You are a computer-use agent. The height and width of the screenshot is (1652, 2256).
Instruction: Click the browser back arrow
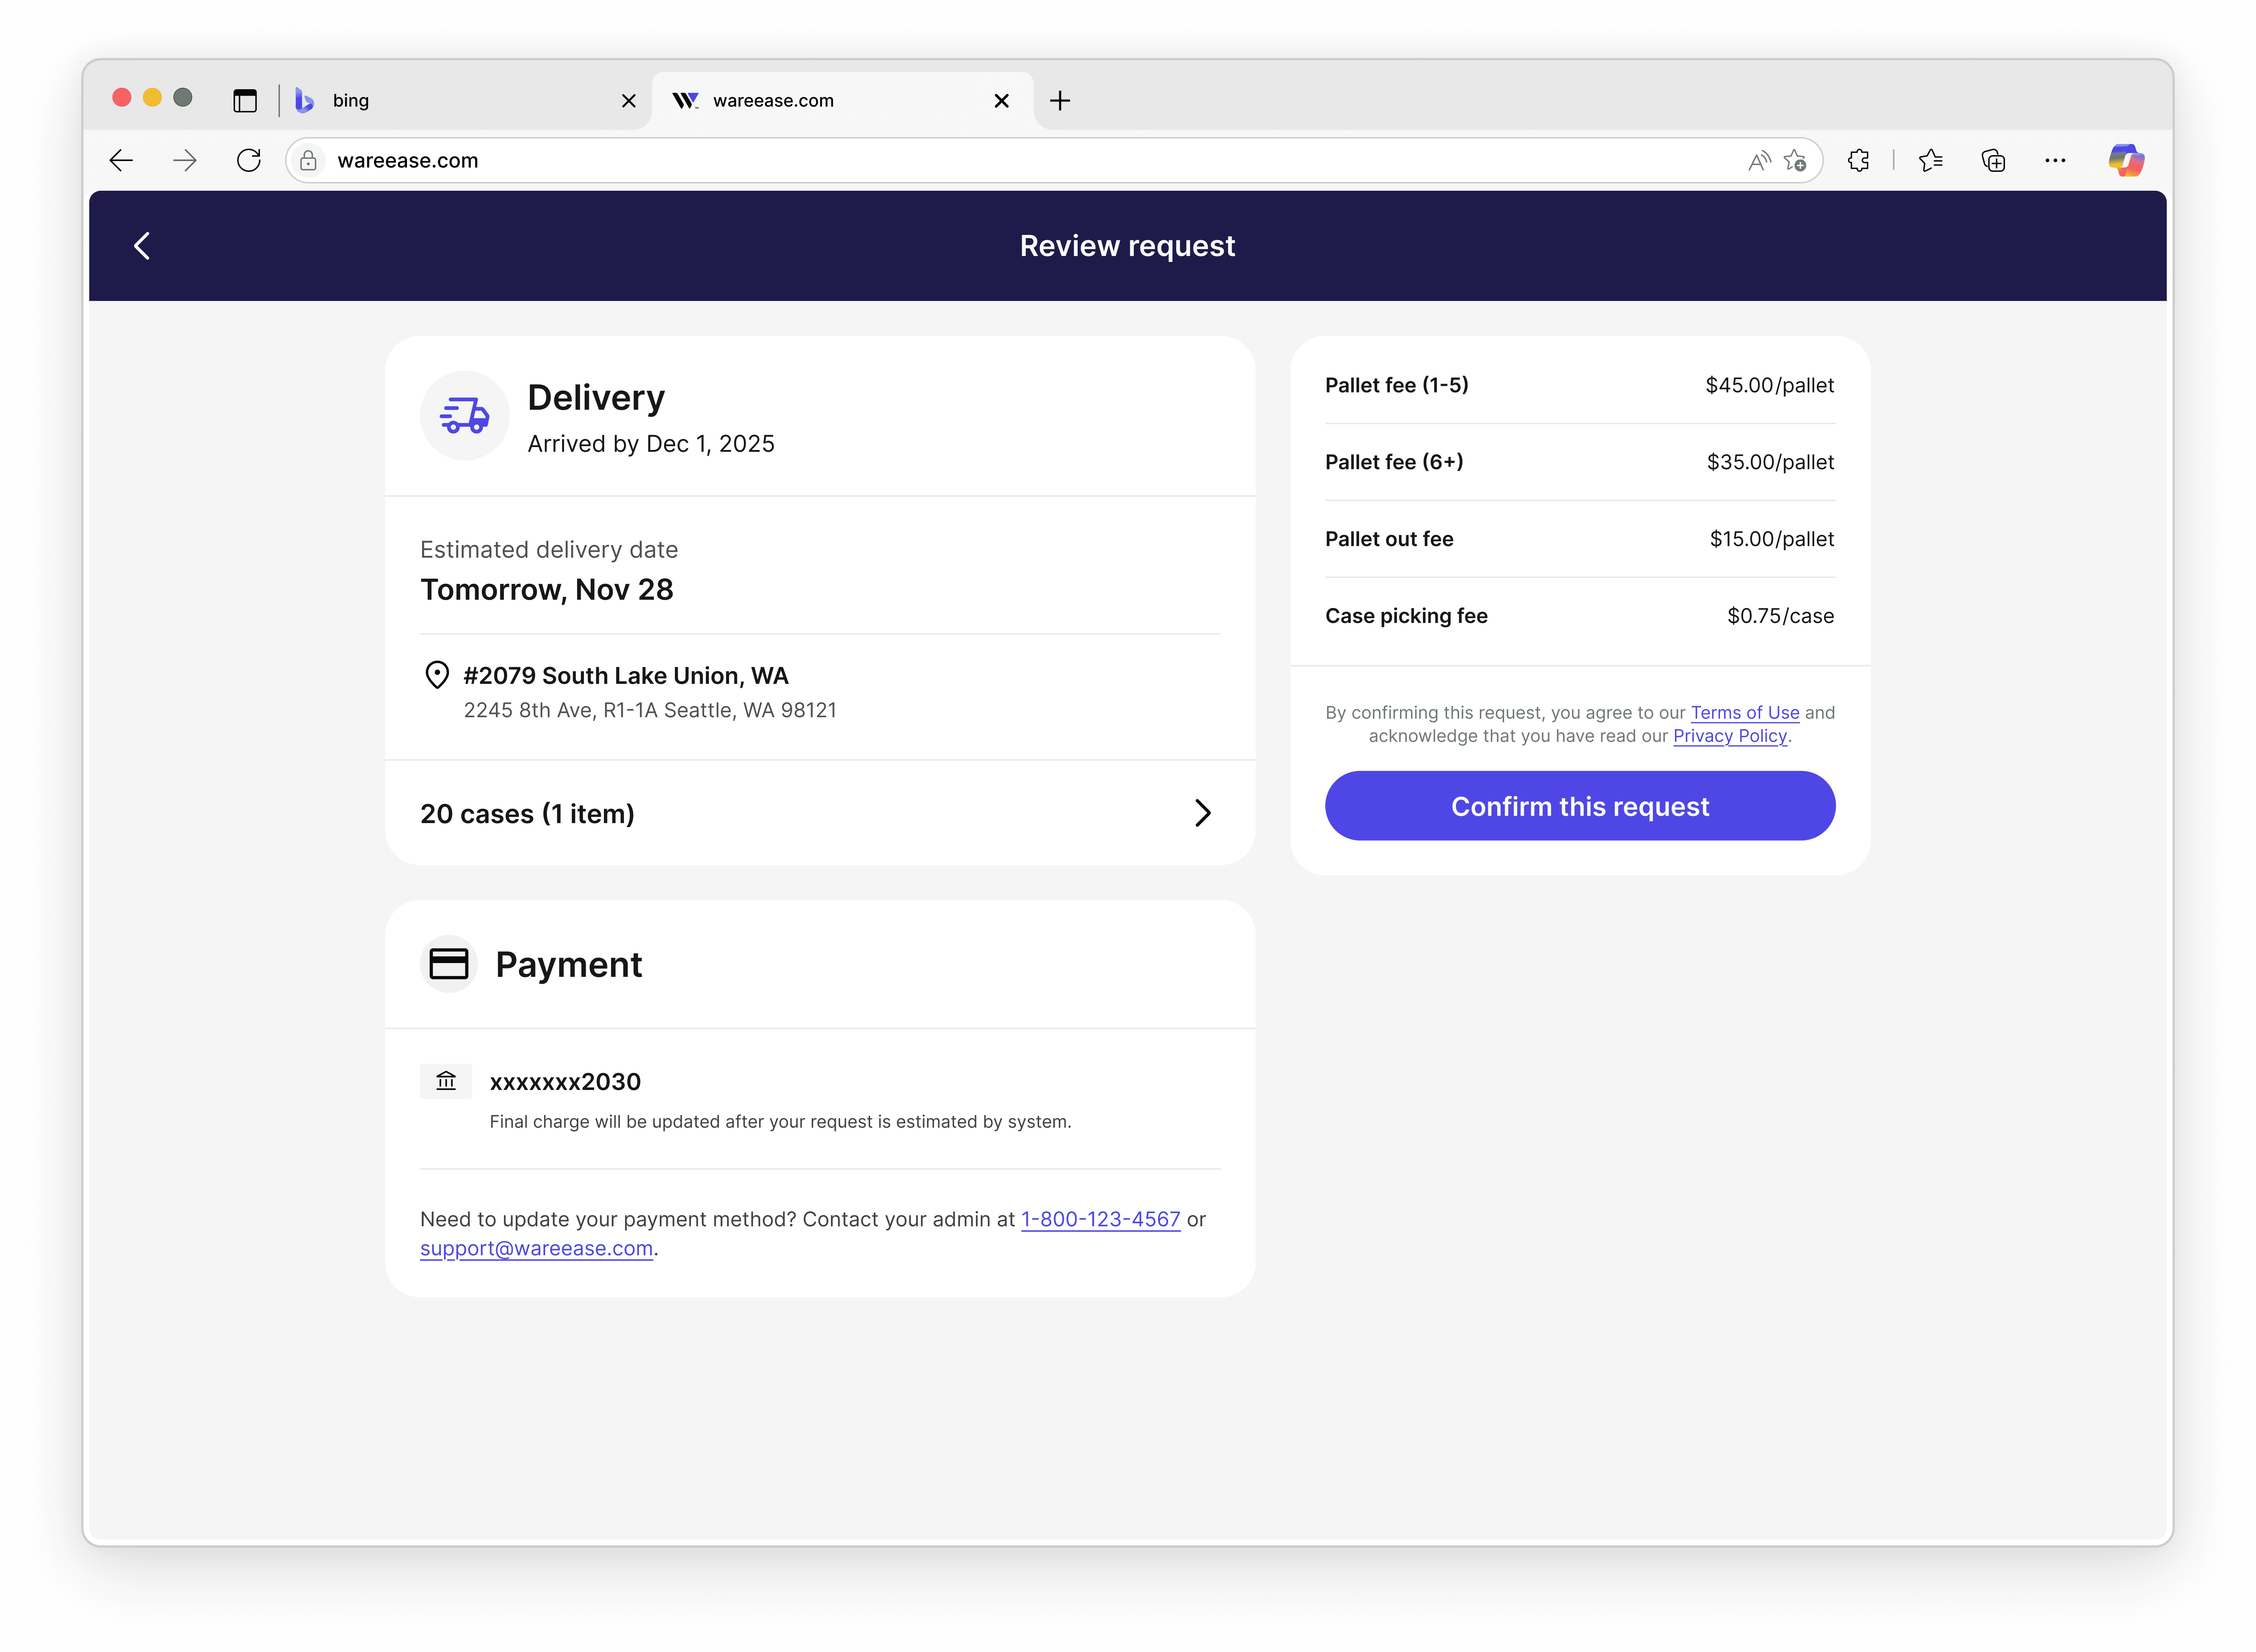click(121, 160)
